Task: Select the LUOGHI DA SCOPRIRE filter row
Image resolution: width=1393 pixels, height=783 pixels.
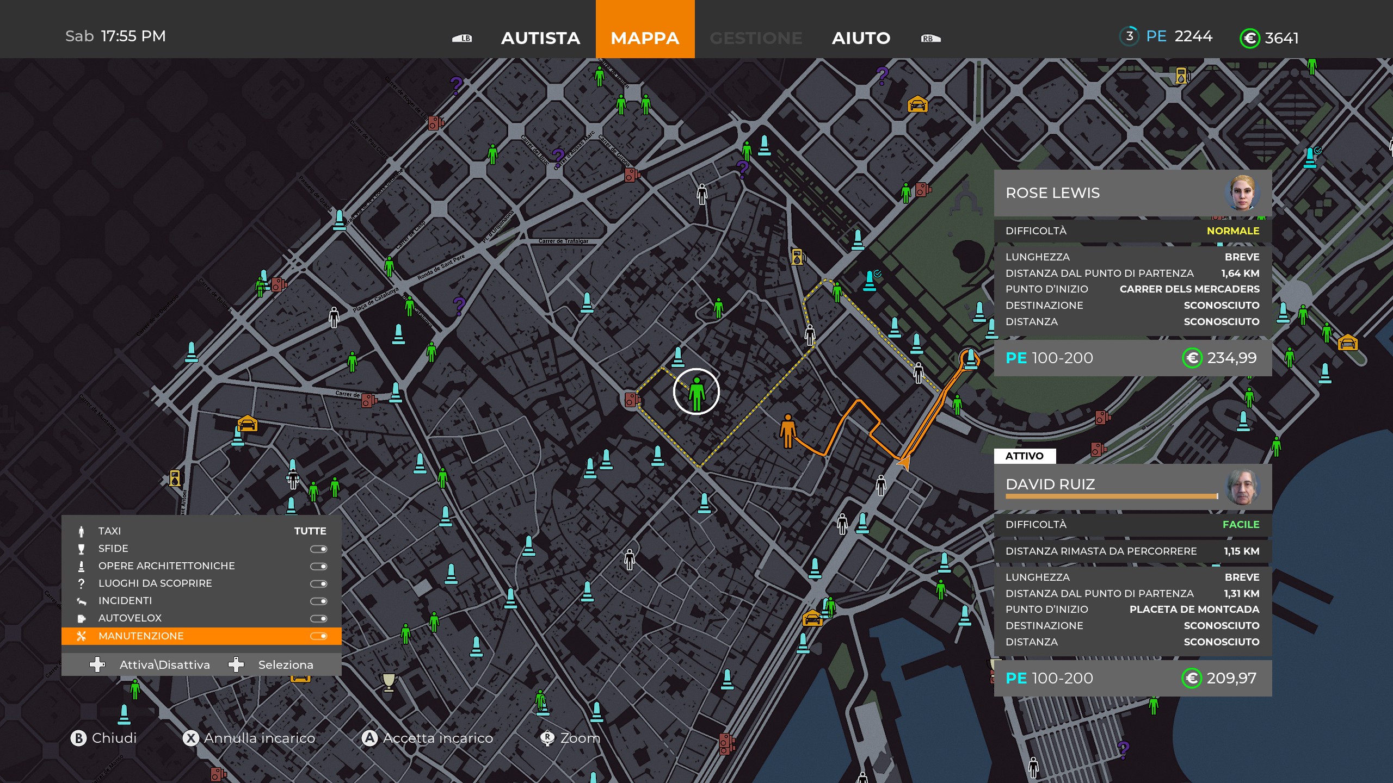Action: tap(155, 583)
